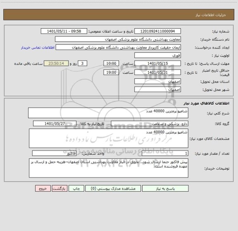Click label 'تعداد / مقدار مورد نیاز'
The height and width of the screenshot is (231, 238).
[x=212, y=153]
